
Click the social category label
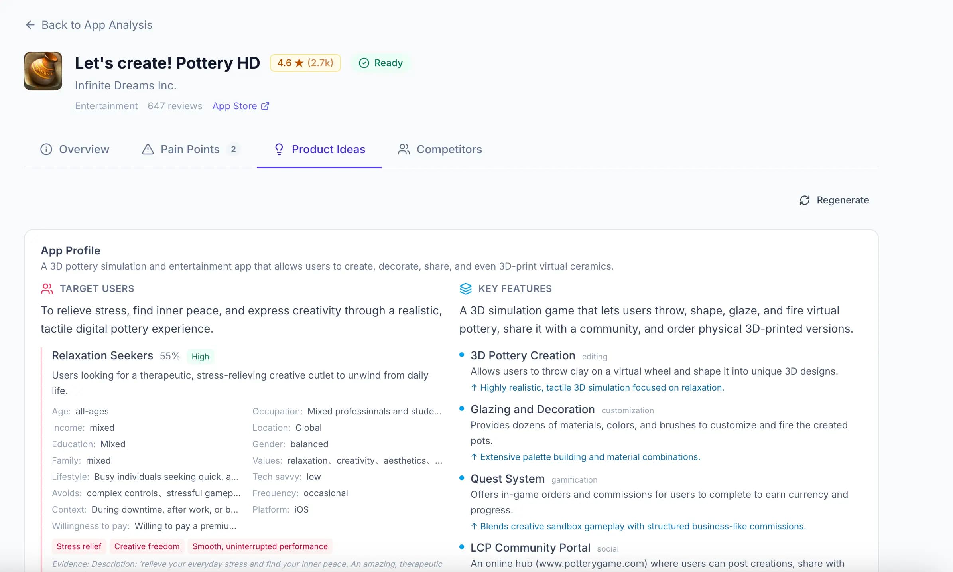pyautogui.click(x=608, y=549)
